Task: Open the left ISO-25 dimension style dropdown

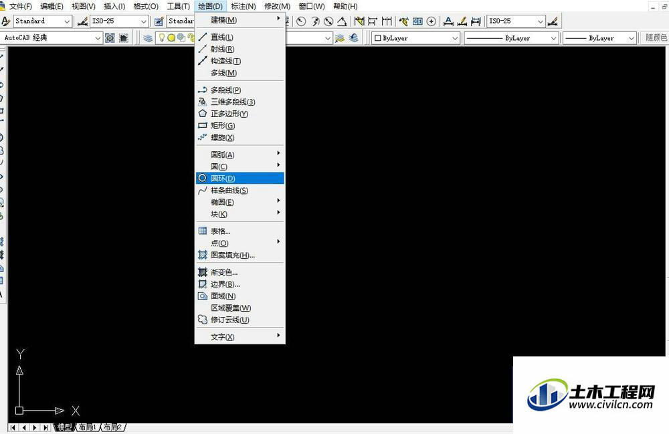Action: 119,21
